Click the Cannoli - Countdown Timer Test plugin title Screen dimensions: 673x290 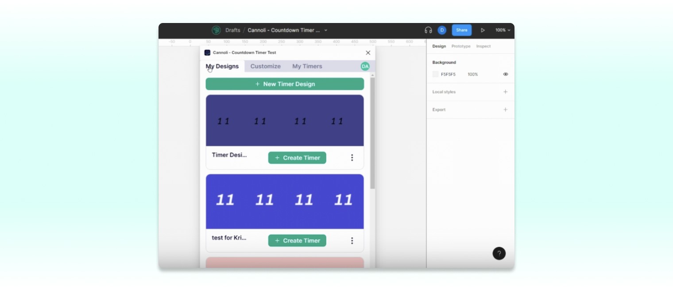pyautogui.click(x=244, y=53)
